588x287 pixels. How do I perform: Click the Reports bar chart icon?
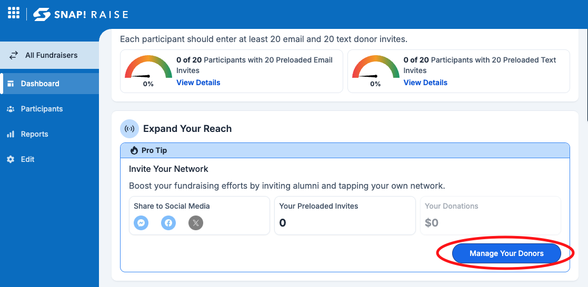[11, 134]
